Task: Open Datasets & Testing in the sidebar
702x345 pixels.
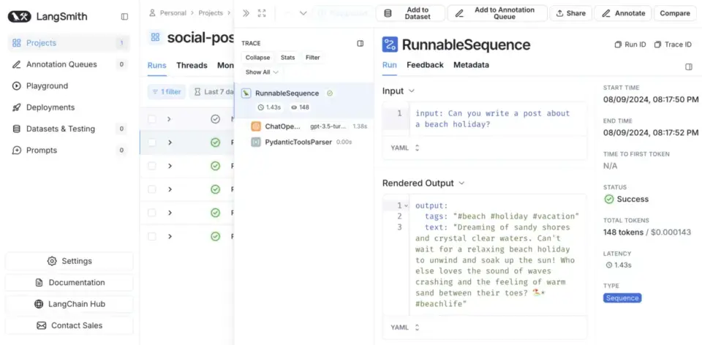Action: point(69,129)
